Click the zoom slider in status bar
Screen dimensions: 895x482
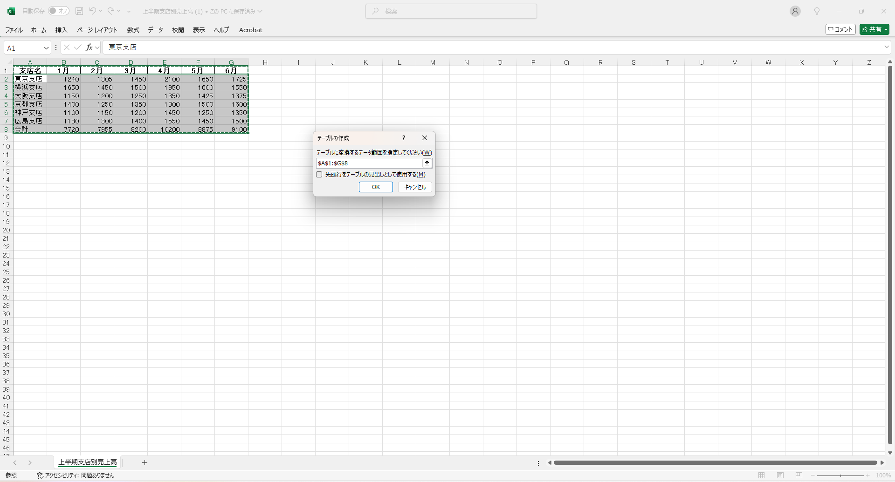click(x=840, y=475)
